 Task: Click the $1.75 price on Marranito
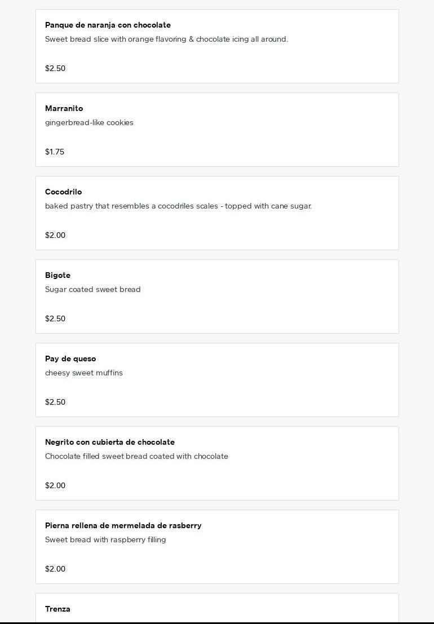click(x=55, y=152)
